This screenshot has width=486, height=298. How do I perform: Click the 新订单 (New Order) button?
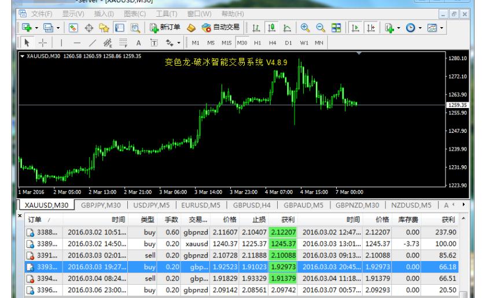167,27
